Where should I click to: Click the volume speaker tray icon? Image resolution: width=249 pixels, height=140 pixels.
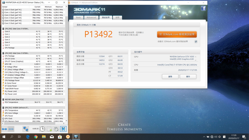[x=216, y=137]
